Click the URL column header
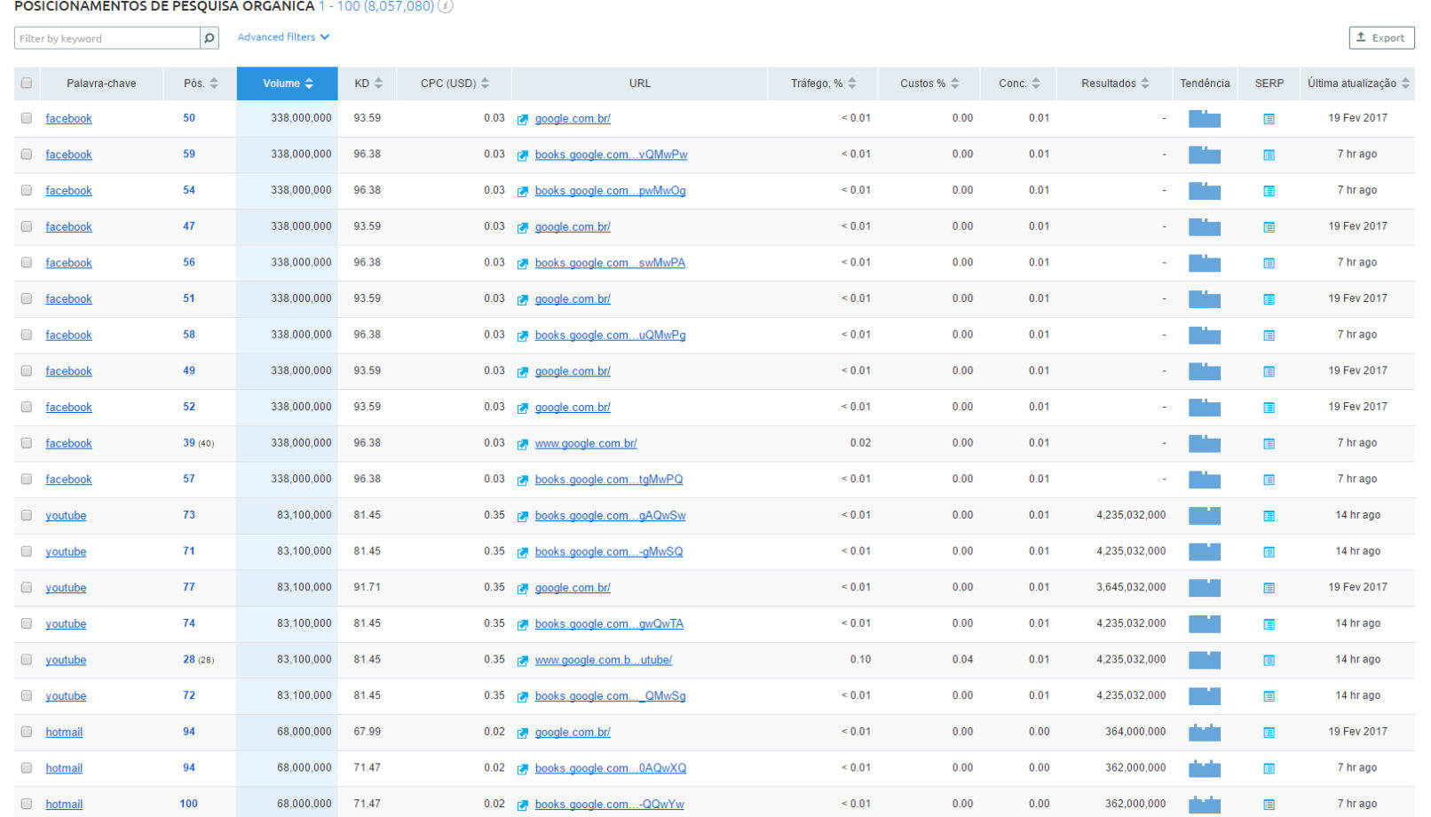This screenshot has height=817, width=1431. point(640,83)
